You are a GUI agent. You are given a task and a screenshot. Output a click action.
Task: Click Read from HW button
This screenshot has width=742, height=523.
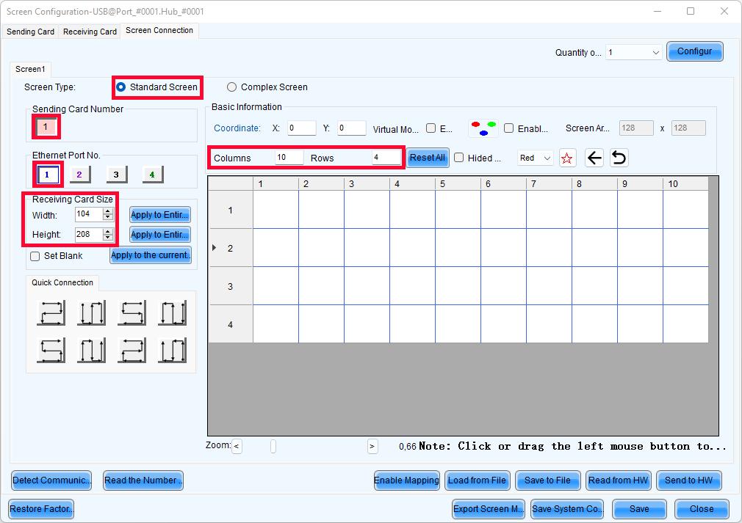point(618,480)
